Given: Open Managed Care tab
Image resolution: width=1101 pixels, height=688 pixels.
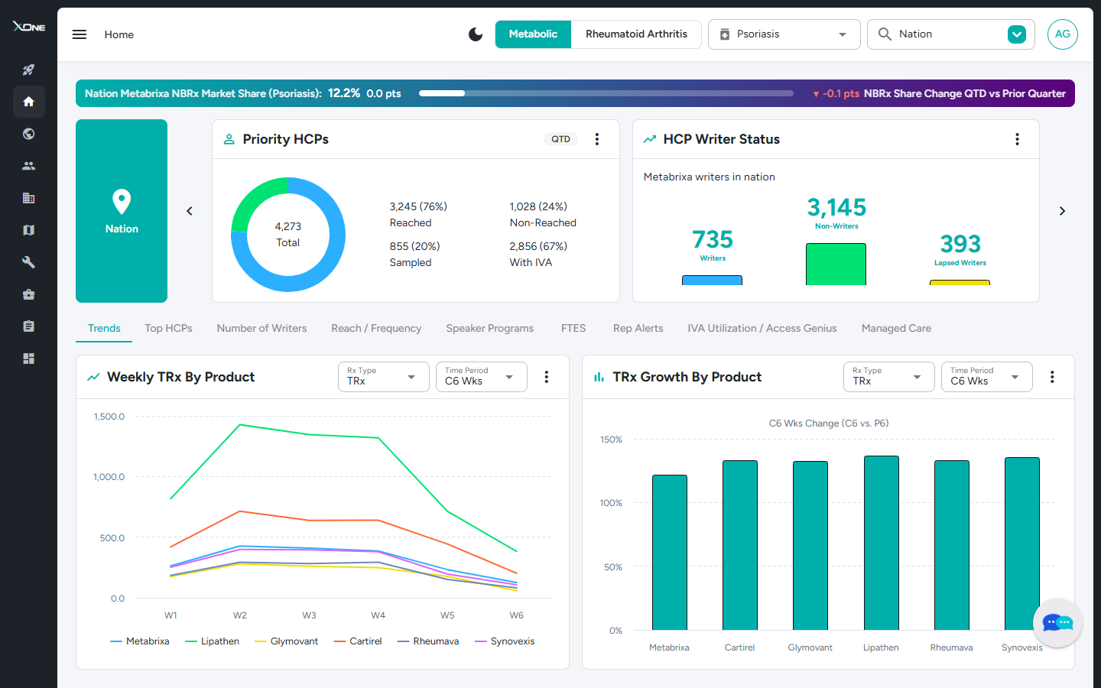Looking at the screenshot, I should pos(896,329).
